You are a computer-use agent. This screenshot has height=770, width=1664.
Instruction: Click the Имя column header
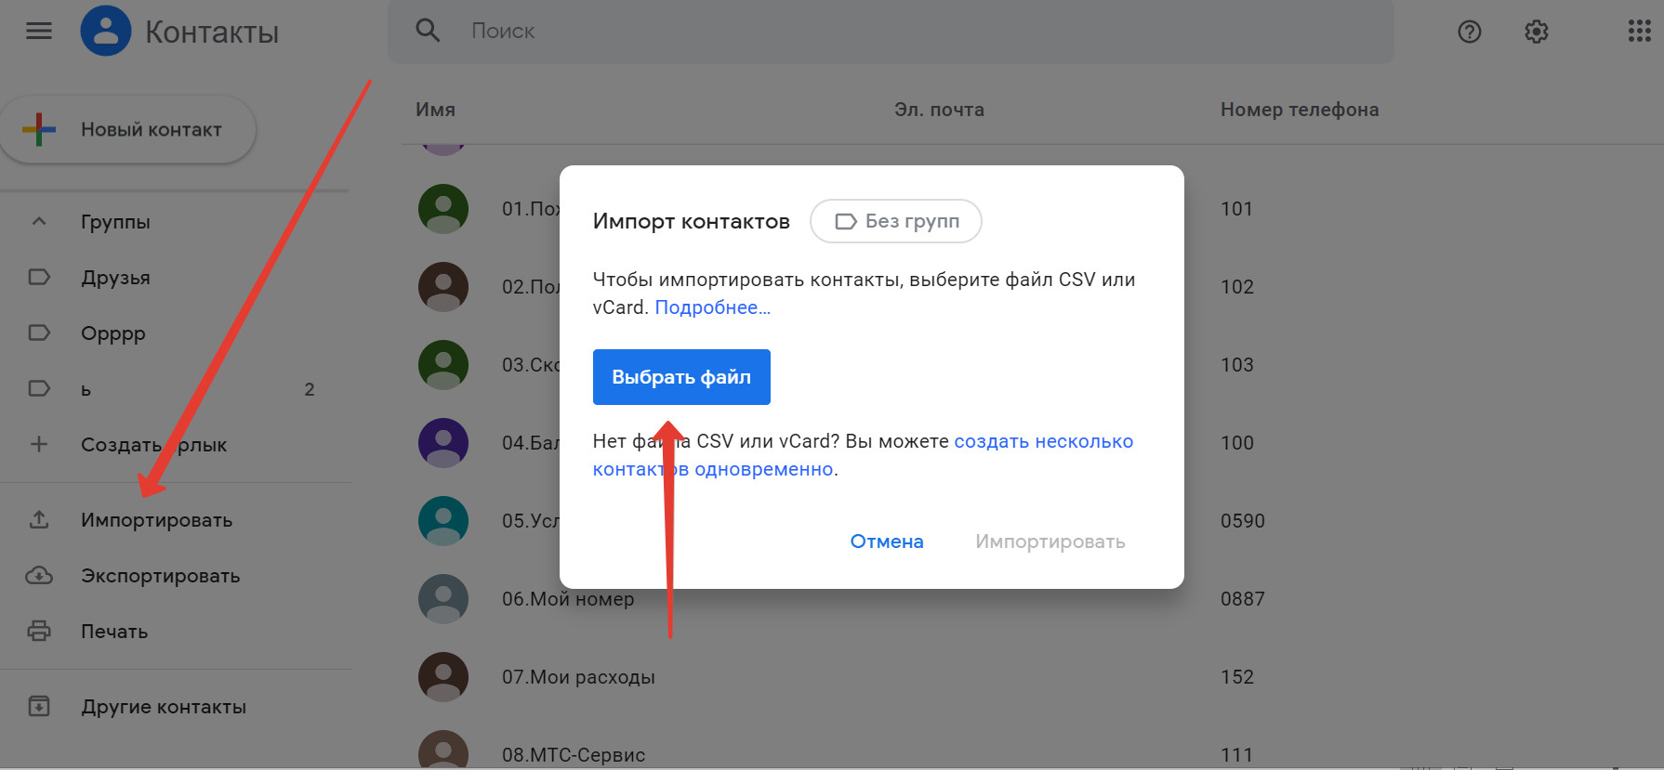pyautogui.click(x=435, y=110)
